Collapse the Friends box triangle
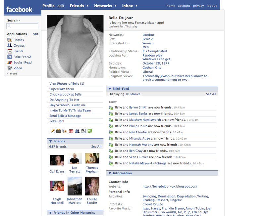265x216 pixels. click(51, 141)
